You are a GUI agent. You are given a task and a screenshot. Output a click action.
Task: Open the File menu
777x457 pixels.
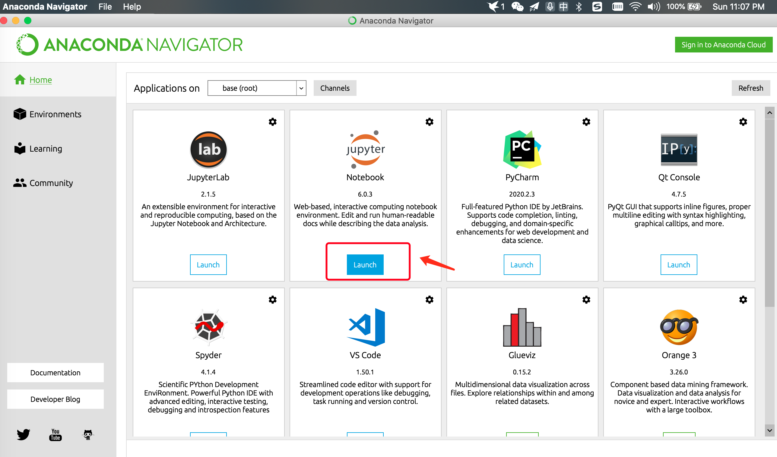point(105,6)
